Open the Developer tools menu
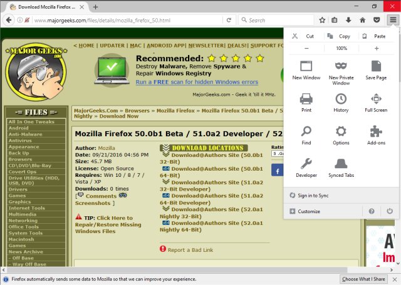401x285 pixels. [306, 168]
